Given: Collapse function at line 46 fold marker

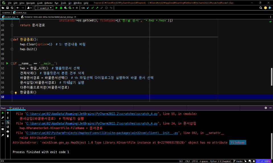Looking at the screenshot, I should 12,40.
